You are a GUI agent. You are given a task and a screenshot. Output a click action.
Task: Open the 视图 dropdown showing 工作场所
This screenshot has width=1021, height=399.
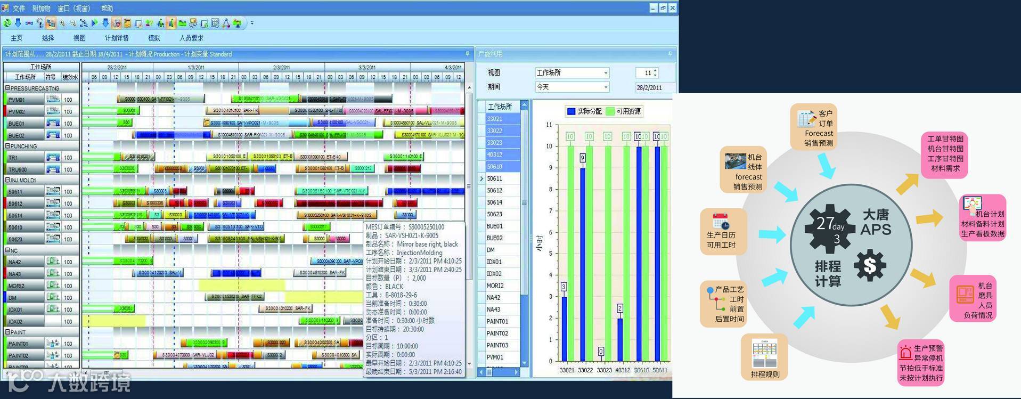click(x=572, y=72)
